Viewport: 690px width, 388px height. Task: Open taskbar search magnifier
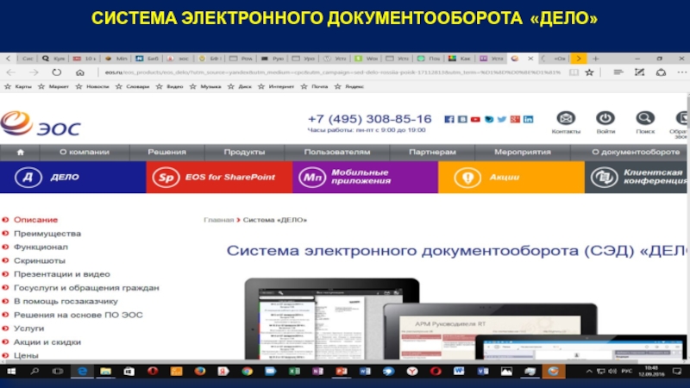click(34, 372)
